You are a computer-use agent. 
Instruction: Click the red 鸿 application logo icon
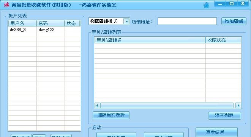pos(6,5)
